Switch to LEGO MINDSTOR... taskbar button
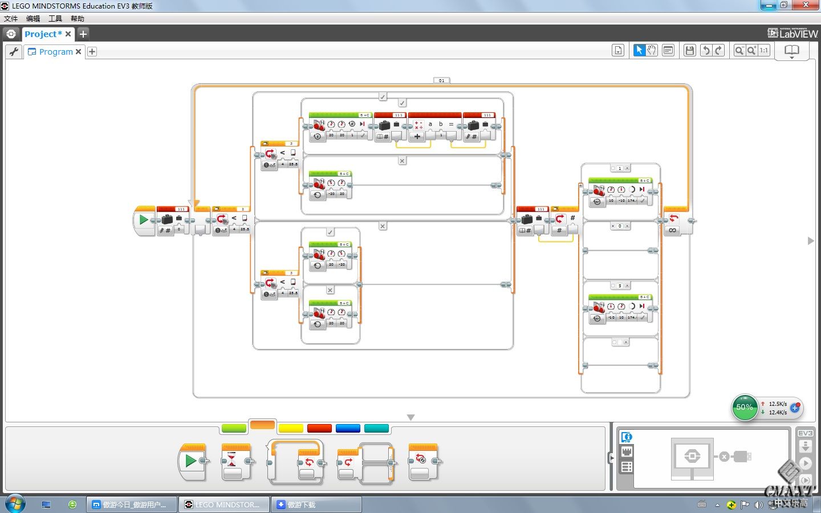This screenshot has width=821, height=513. [224, 504]
